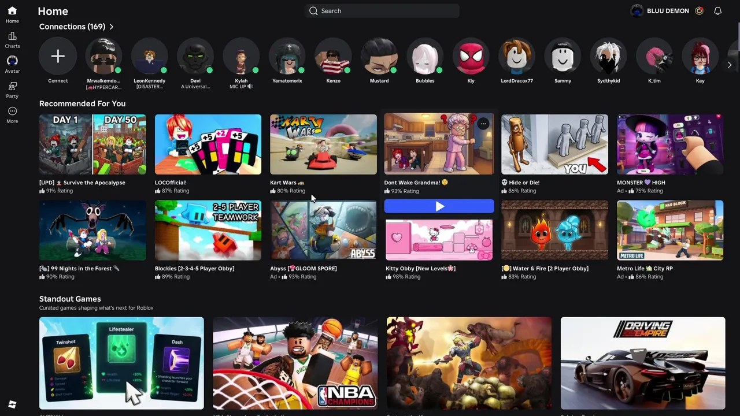Click the search magnifier icon
Image resolution: width=740 pixels, height=416 pixels.
point(313,11)
